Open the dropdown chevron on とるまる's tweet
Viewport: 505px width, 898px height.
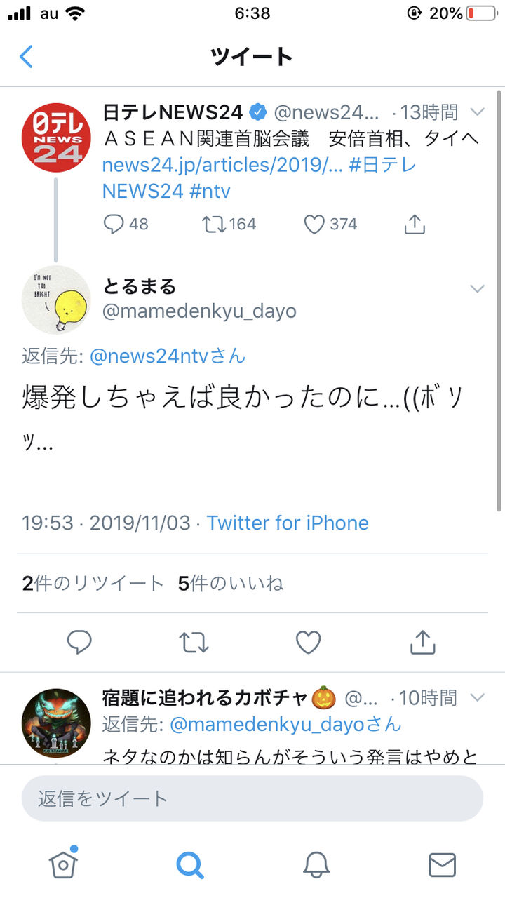478,289
